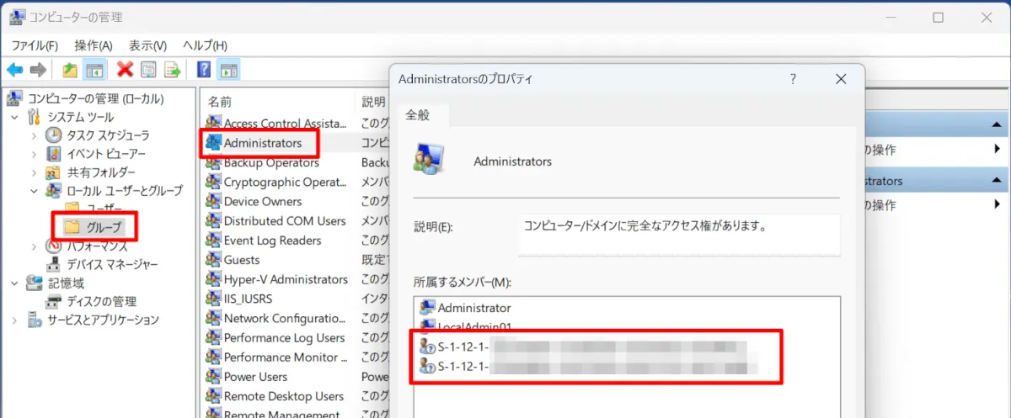Collapse the システム ツール tree node
The height and width of the screenshot is (418, 1011).
pos(15,117)
